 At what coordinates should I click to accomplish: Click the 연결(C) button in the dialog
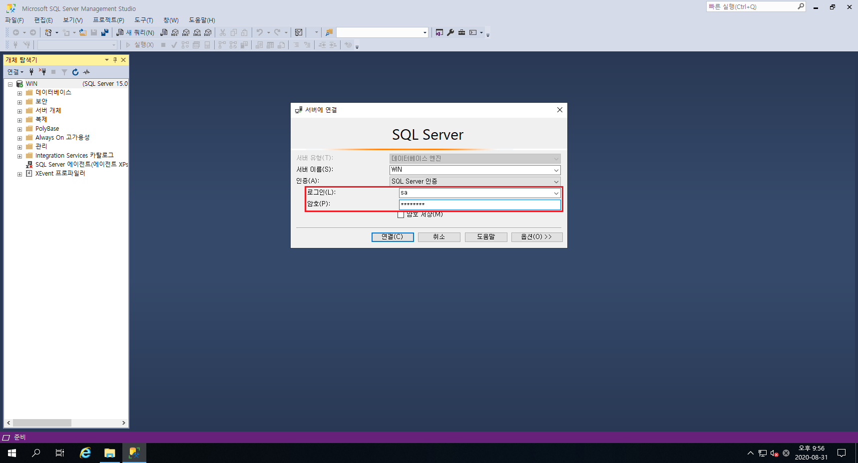click(x=393, y=237)
